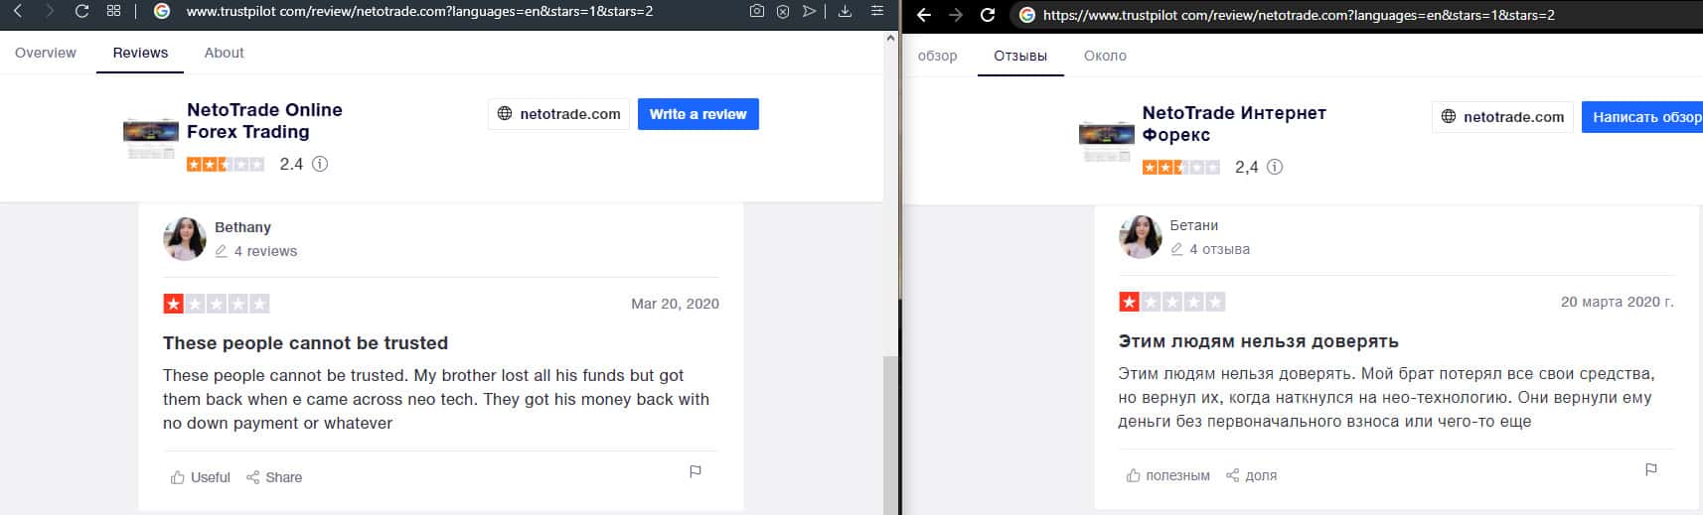The height and width of the screenshot is (515, 1703).
Task: Open the Около tab
Action: (1105, 56)
